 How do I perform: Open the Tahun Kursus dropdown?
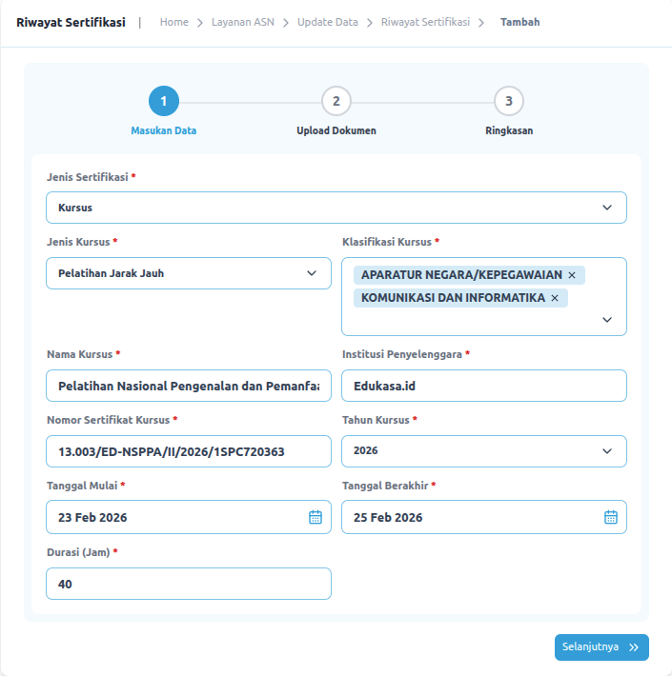tap(607, 451)
